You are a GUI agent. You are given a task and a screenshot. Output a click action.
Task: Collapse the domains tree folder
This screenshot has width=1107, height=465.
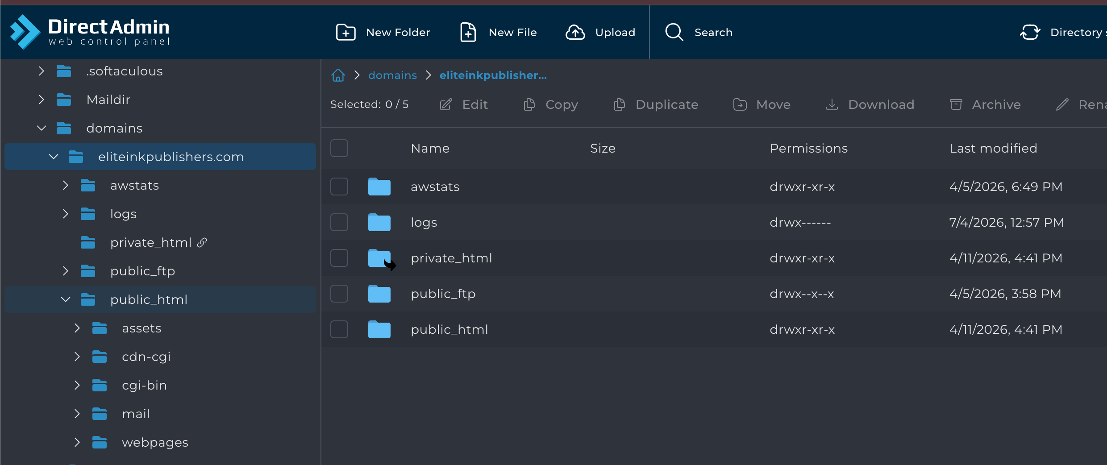click(41, 128)
